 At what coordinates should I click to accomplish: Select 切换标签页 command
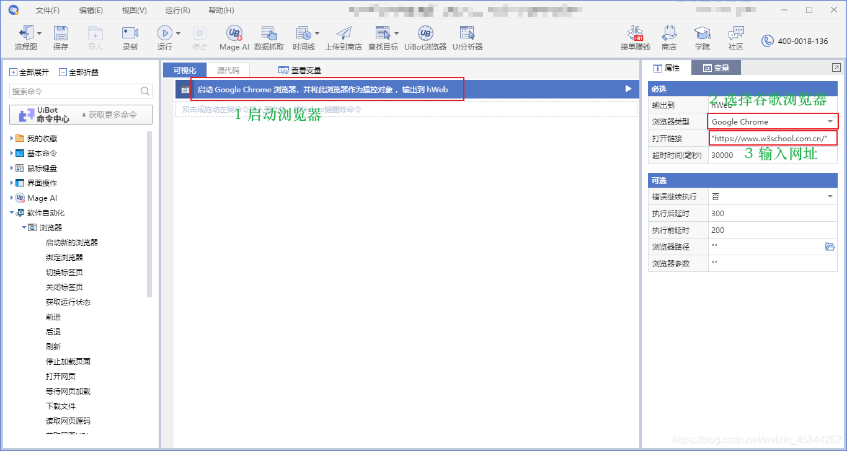click(64, 272)
